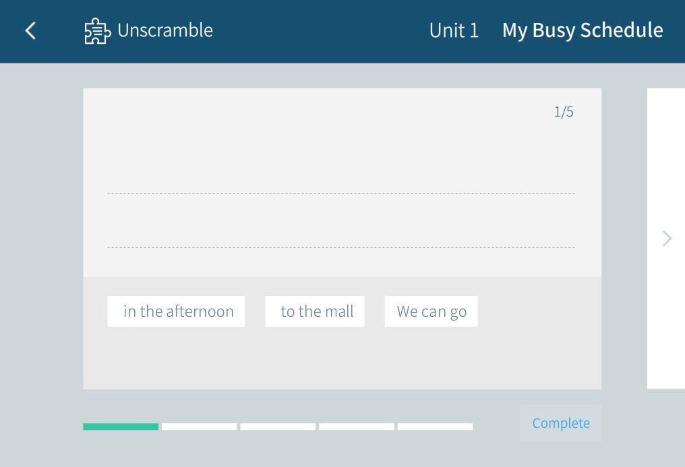The height and width of the screenshot is (467, 685).
Task: Select the "We can go" word tile
Action: click(431, 311)
